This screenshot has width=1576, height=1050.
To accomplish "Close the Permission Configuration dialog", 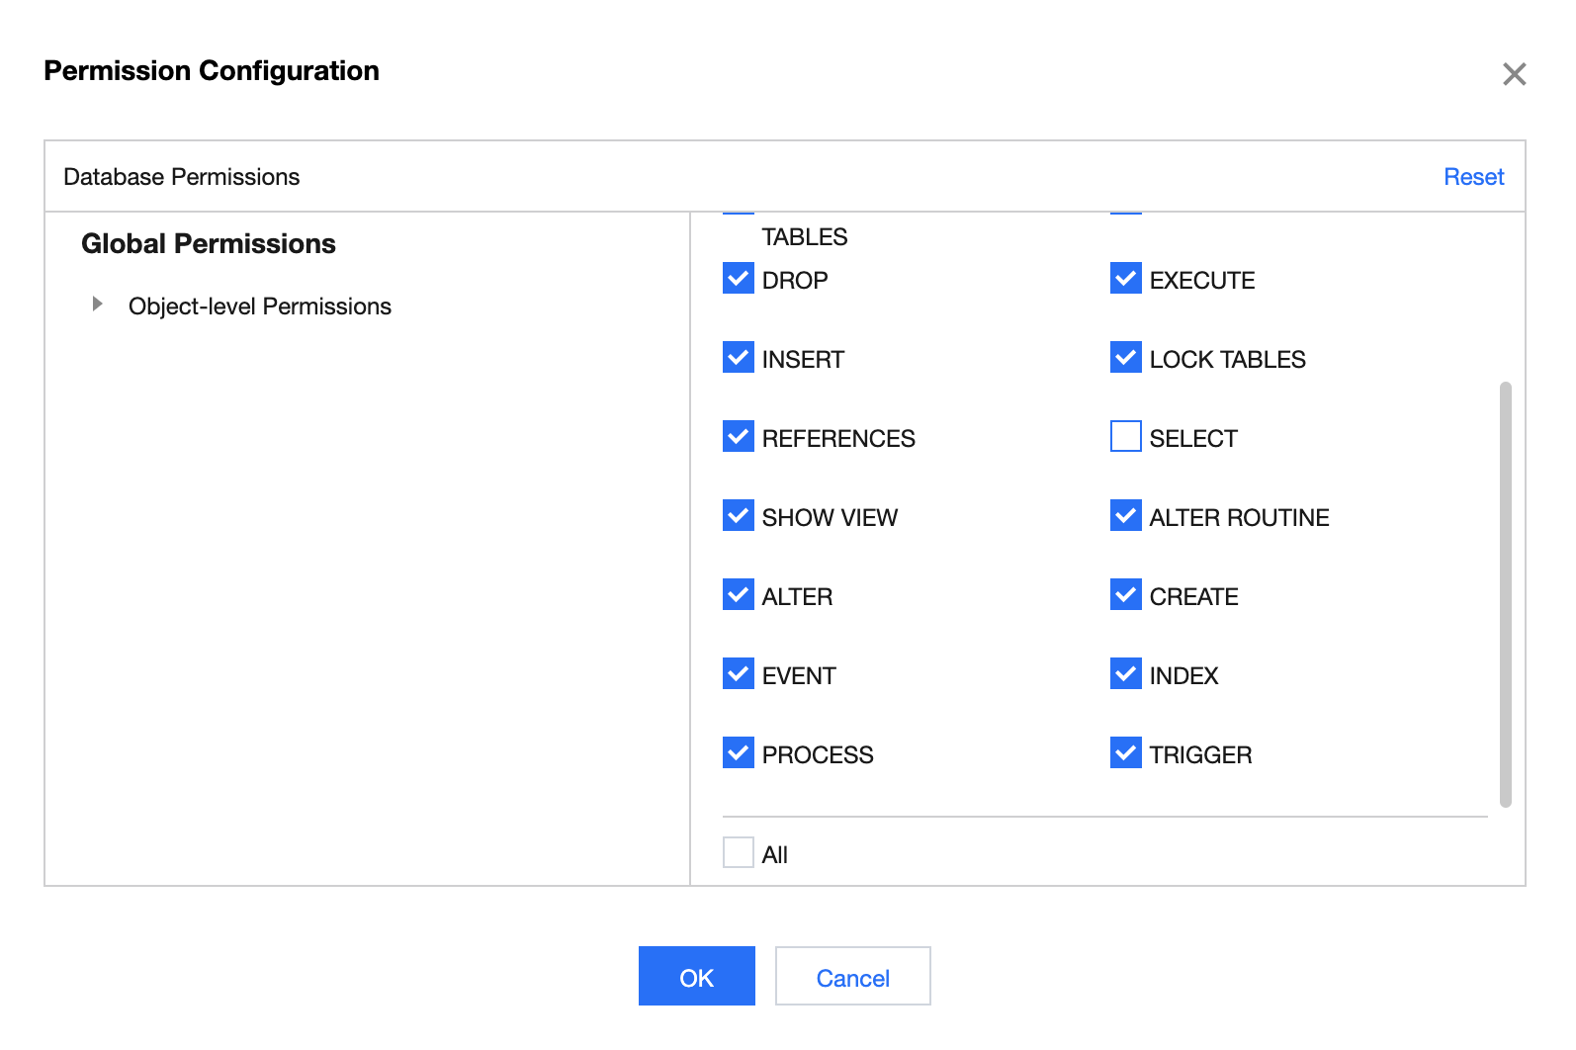I will [1514, 74].
